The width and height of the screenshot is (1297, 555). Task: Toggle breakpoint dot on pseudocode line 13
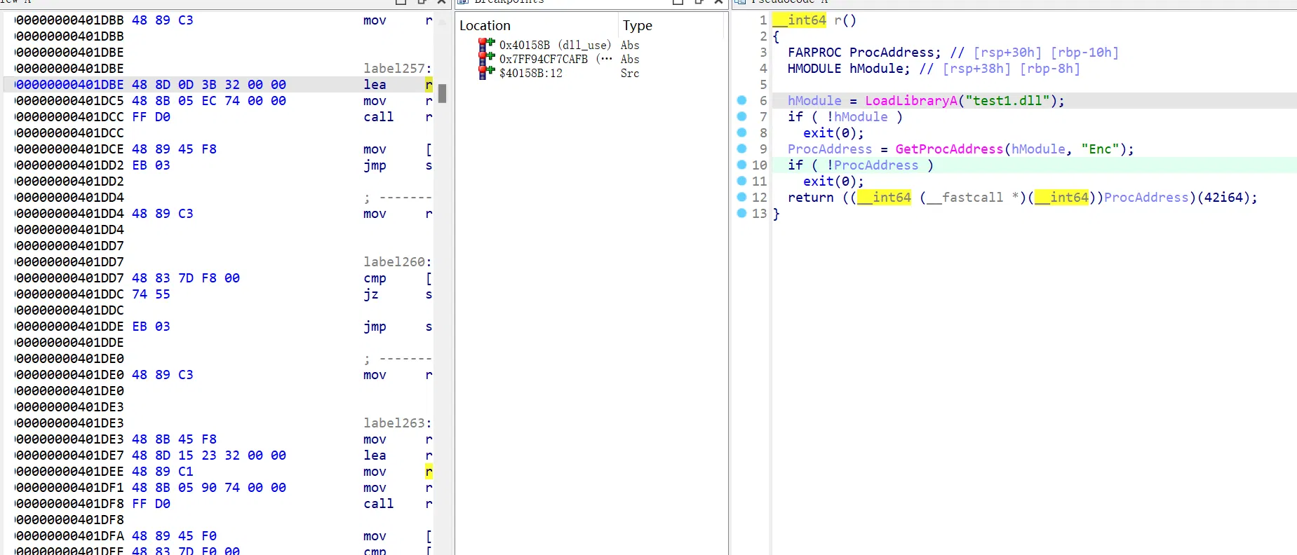pos(741,213)
